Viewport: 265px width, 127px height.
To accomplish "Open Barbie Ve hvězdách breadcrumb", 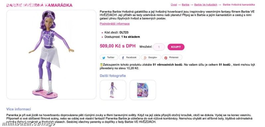I will [x=206, y=5].
